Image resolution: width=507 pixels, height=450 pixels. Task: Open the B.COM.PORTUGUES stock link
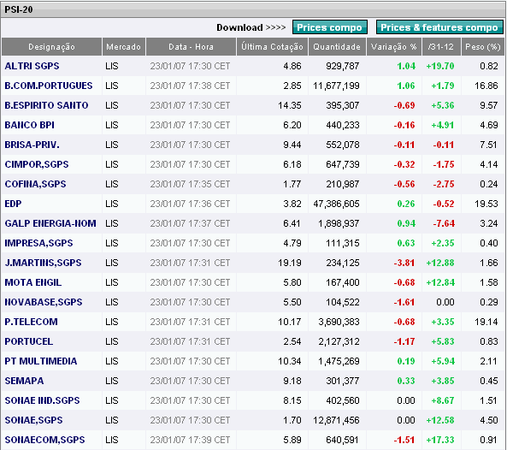pyautogui.click(x=49, y=86)
